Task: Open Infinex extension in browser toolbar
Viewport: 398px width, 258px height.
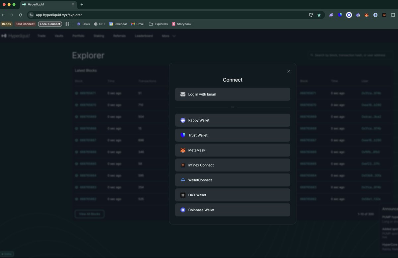Action: click(x=384, y=15)
